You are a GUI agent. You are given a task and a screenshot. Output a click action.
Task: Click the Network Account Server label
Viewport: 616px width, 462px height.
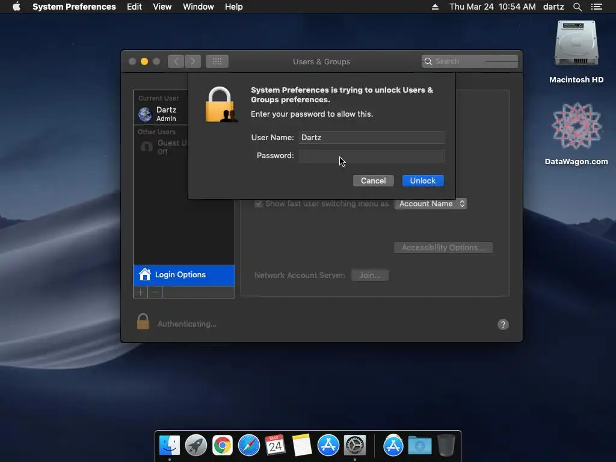(x=300, y=275)
